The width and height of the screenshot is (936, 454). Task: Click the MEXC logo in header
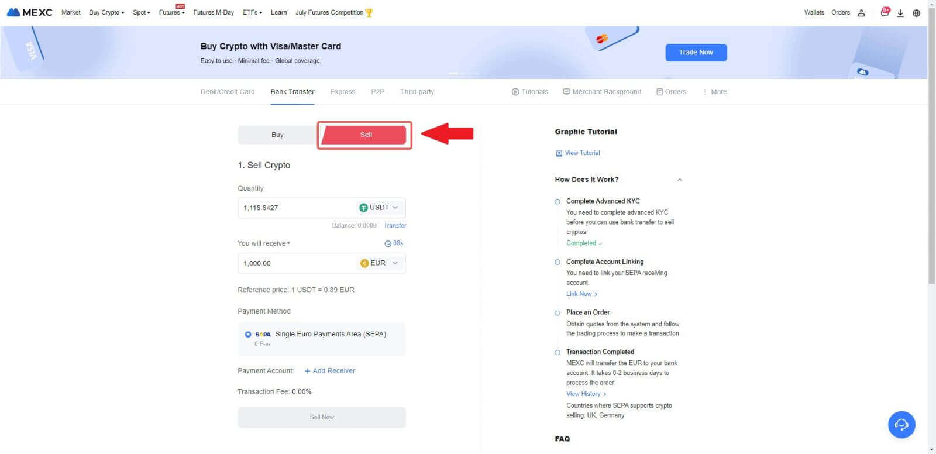click(29, 12)
